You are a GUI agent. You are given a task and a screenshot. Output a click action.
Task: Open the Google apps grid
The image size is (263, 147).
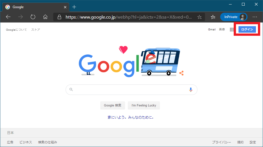(232, 30)
